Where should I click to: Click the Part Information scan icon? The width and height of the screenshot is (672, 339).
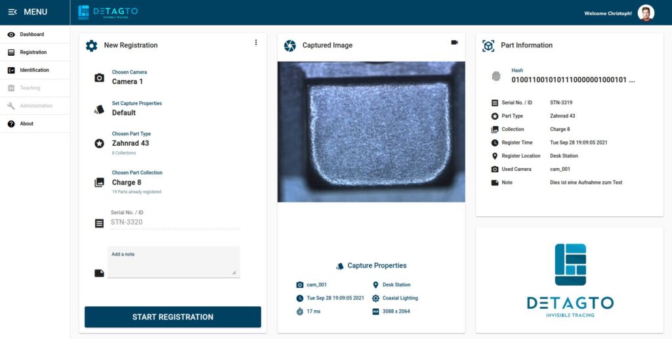pyautogui.click(x=488, y=45)
